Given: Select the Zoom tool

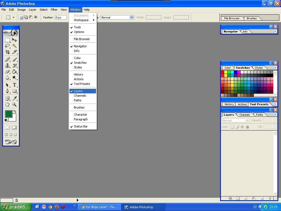Looking at the screenshot, I should tap(15, 104).
